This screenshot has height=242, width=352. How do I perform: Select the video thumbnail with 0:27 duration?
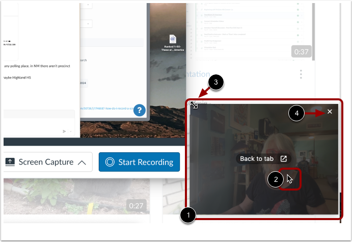[x=77, y=196]
